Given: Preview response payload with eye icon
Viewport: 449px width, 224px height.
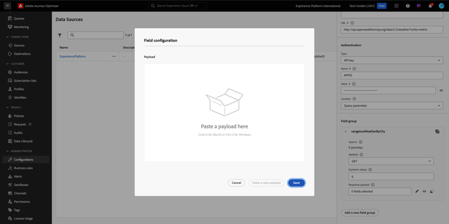Looking at the screenshot, I should click(424, 191).
